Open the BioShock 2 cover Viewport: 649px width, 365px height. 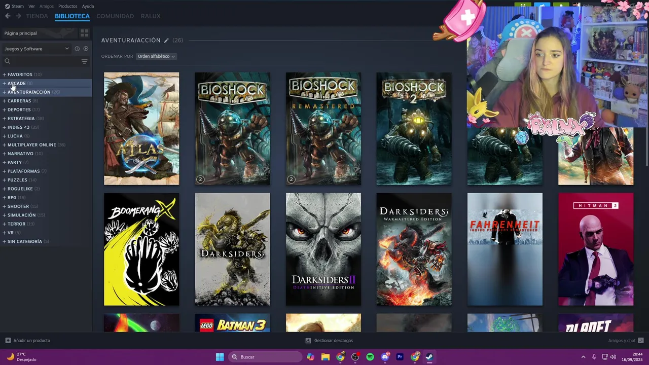(414, 129)
